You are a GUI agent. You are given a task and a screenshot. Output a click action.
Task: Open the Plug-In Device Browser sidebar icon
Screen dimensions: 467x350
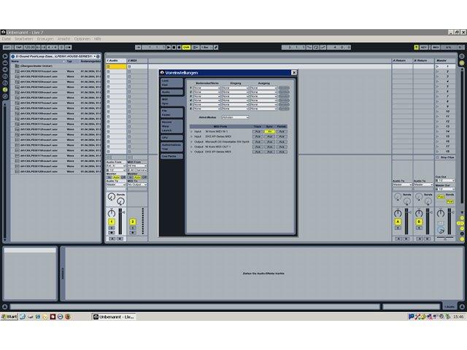click(5, 69)
